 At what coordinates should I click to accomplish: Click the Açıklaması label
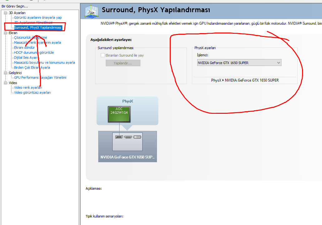coord(94,189)
